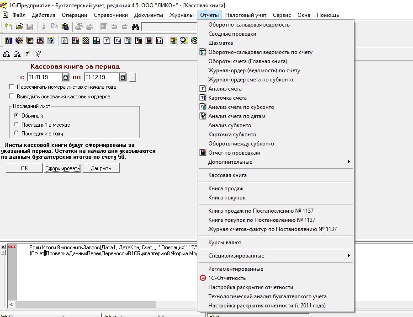Click the cursor with question mark icon
The height and width of the screenshot is (317, 413).
click(x=37, y=54)
